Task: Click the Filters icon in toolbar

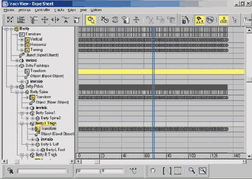Action: (34, 20)
